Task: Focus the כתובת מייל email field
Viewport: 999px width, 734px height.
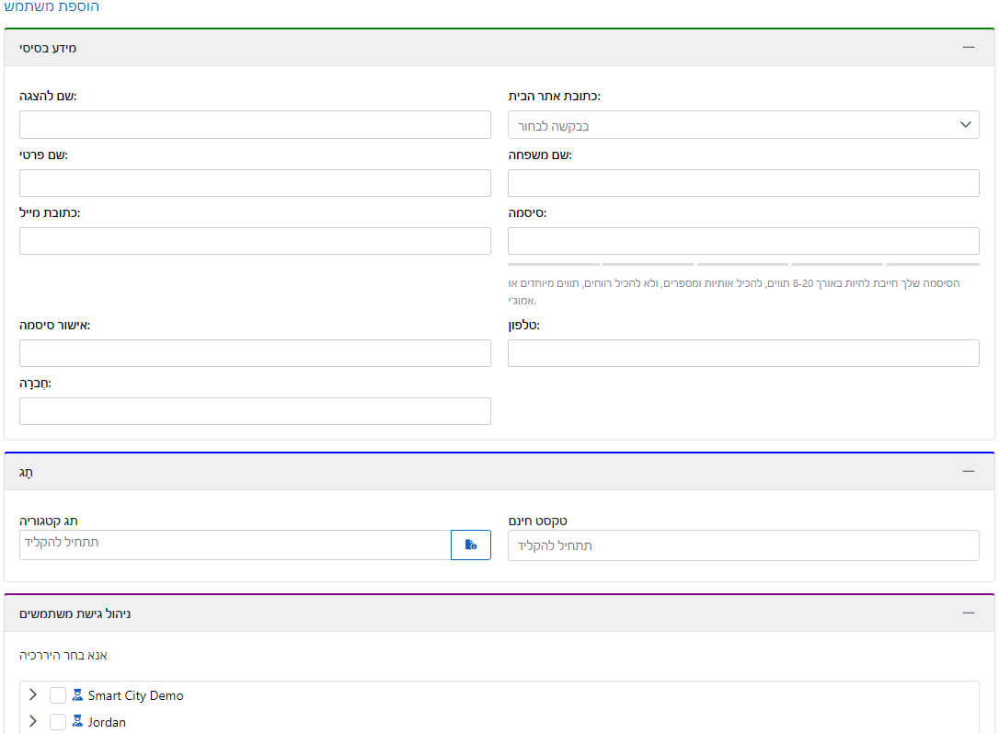Action: click(255, 241)
